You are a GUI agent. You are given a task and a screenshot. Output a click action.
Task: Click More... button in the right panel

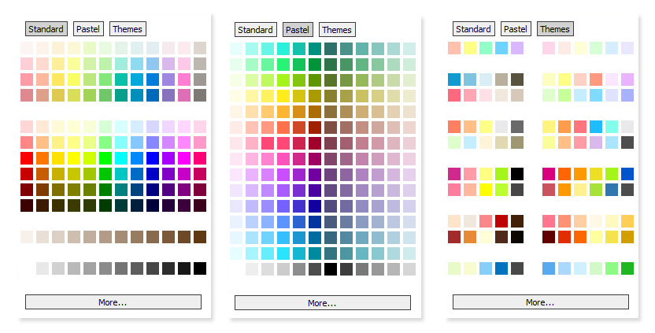(541, 302)
